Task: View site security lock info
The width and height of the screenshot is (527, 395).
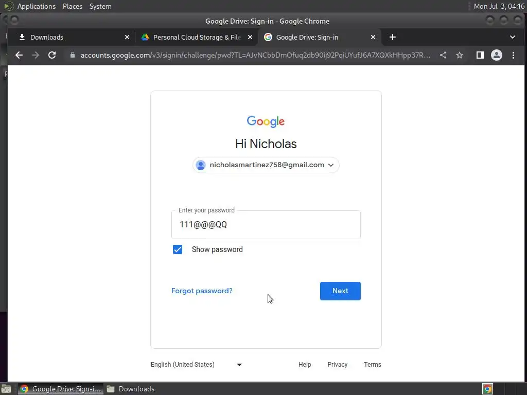Action: [72, 55]
